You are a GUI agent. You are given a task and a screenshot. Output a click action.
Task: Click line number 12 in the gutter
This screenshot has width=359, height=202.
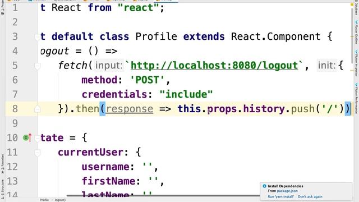coord(12,167)
